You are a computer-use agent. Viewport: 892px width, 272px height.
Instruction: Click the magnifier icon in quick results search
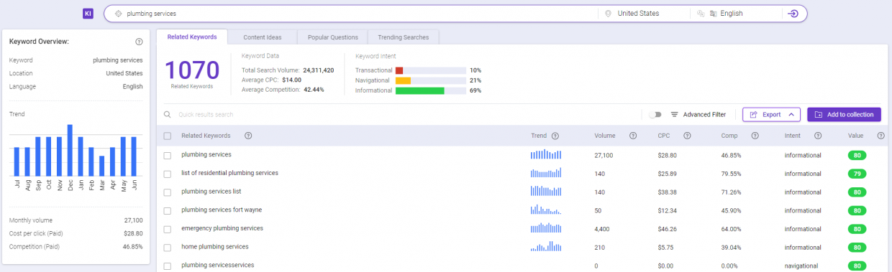168,114
